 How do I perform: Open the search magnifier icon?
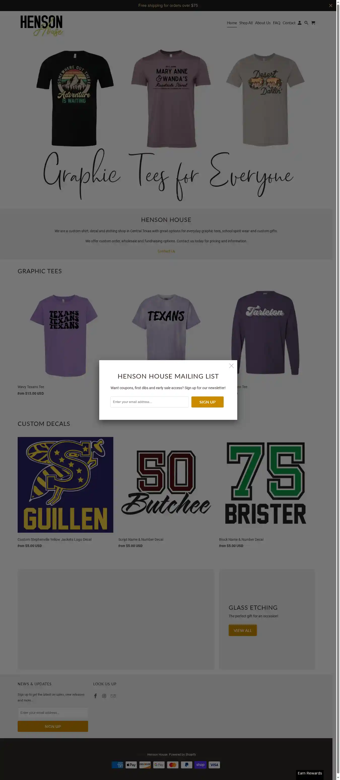pos(306,23)
